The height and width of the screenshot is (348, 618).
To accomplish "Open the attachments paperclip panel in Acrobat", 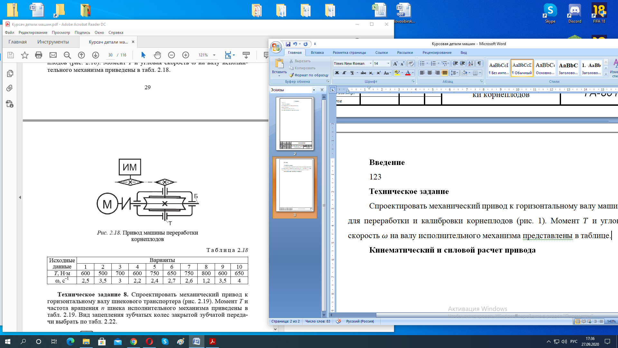I will click(x=10, y=88).
